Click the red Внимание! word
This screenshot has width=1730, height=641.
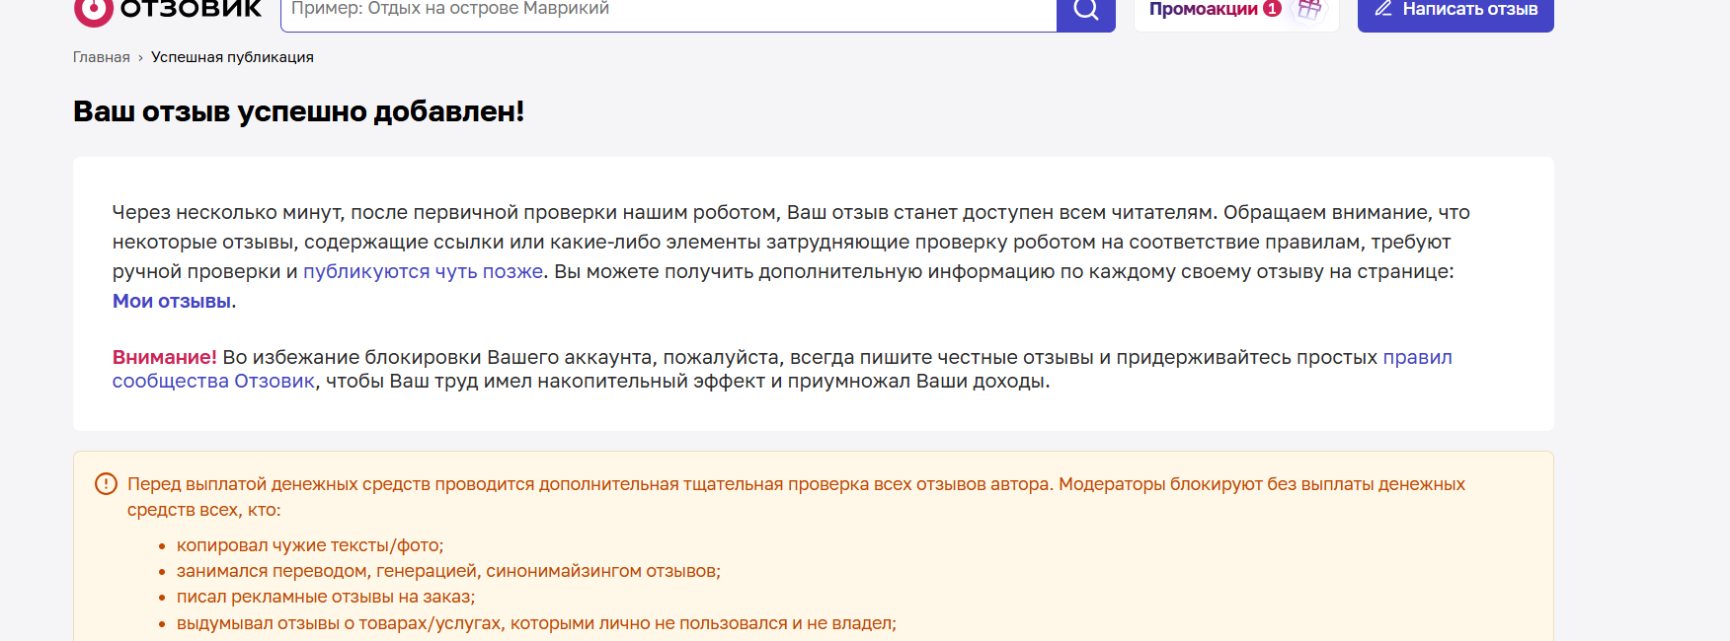click(x=164, y=357)
